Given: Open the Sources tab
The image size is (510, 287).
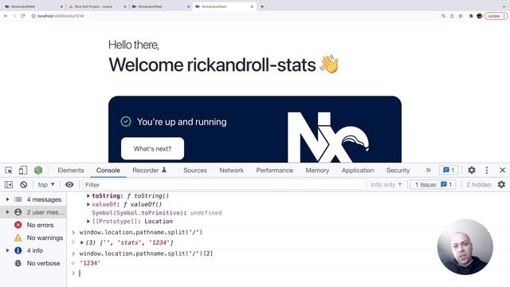Looking at the screenshot, I should (x=195, y=170).
